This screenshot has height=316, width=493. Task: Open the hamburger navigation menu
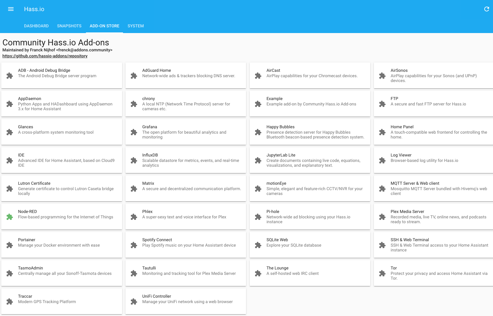[x=11, y=9]
